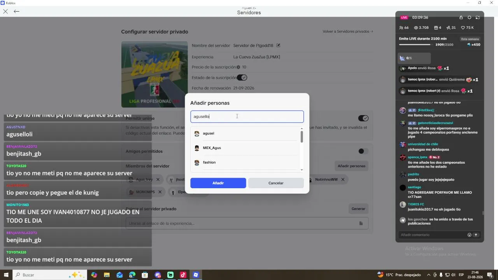Click Cancelar in the Añadir personas dialog
The image size is (498, 280).
pos(276,183)
